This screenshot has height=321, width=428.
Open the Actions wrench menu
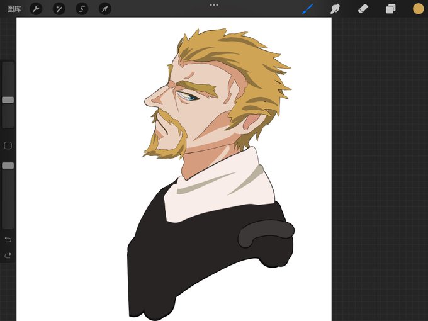pyautogui.click(x=36, y=9)
